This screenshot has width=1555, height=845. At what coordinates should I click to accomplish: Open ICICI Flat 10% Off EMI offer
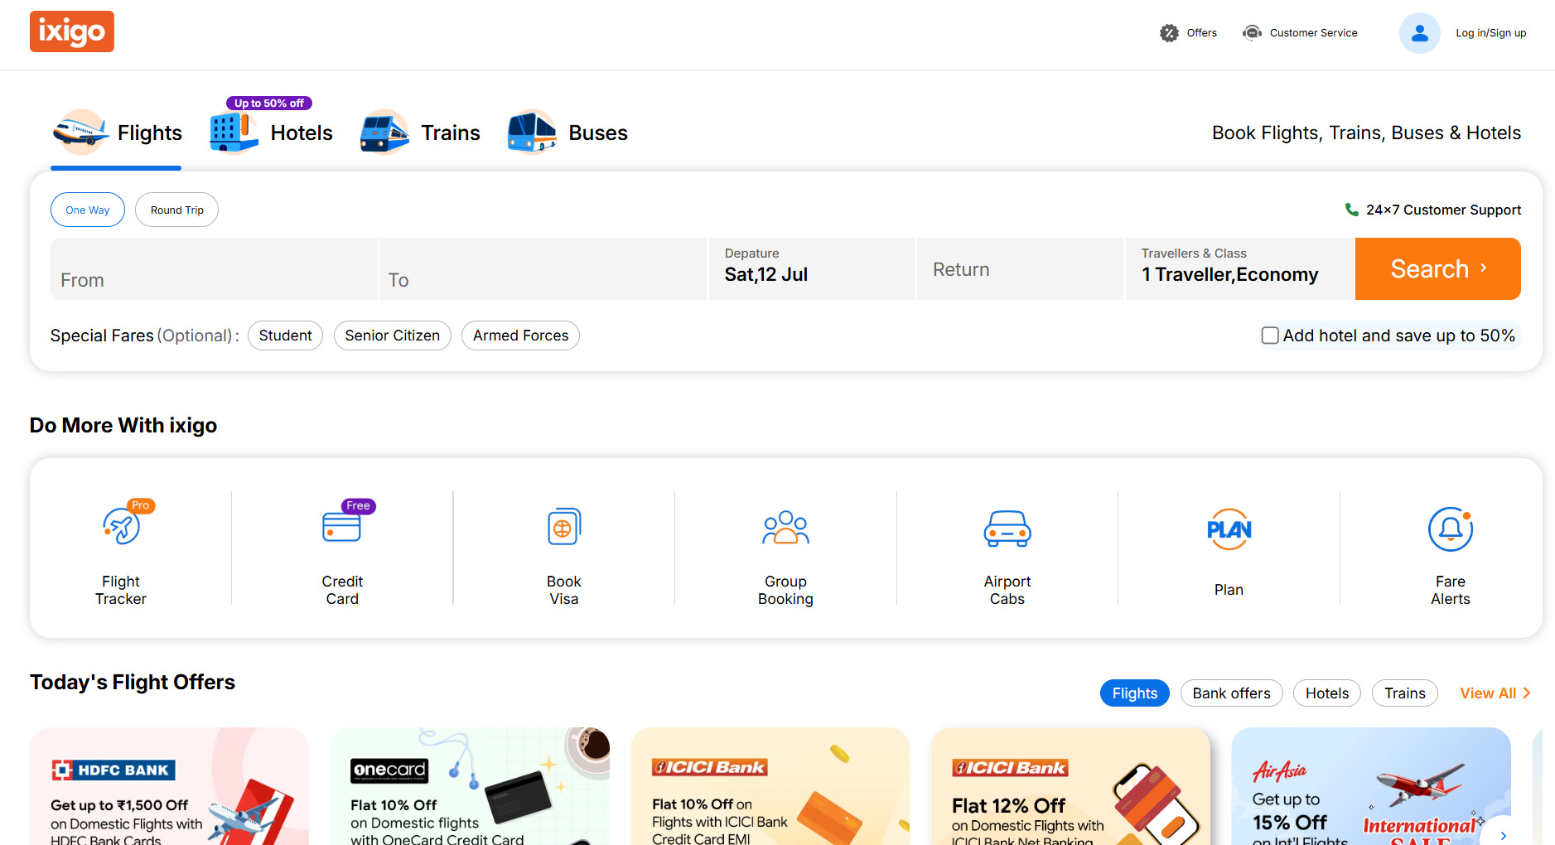(770, 786)
